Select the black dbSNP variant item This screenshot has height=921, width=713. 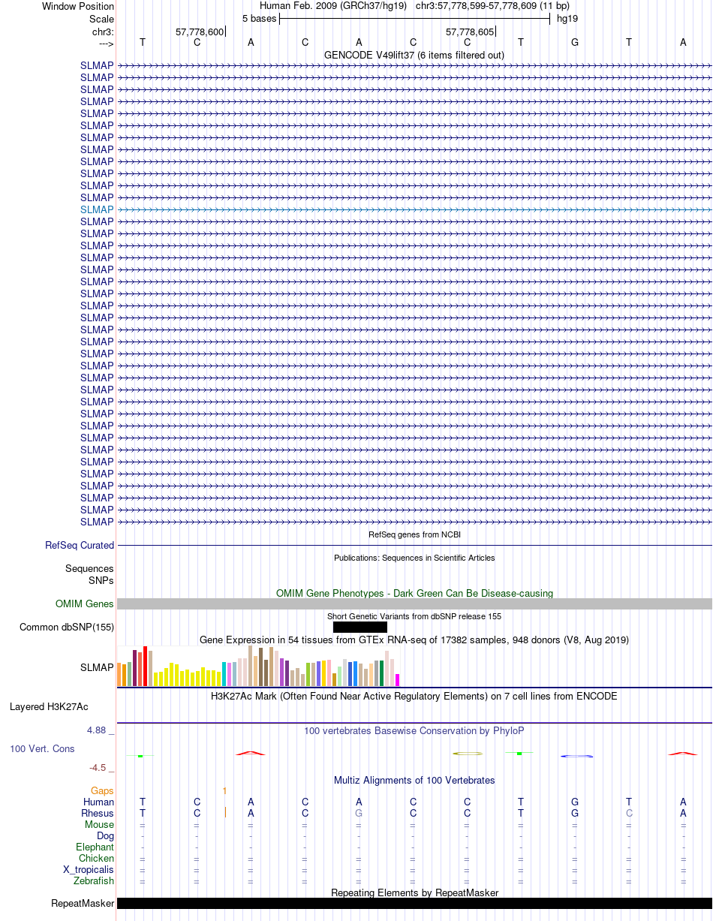pos(360,627)
